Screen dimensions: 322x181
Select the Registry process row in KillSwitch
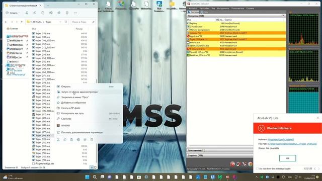[x=236, y=24]
